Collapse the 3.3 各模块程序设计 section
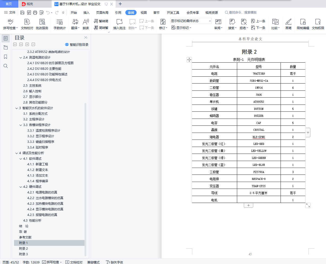 [x=21, y=125]
